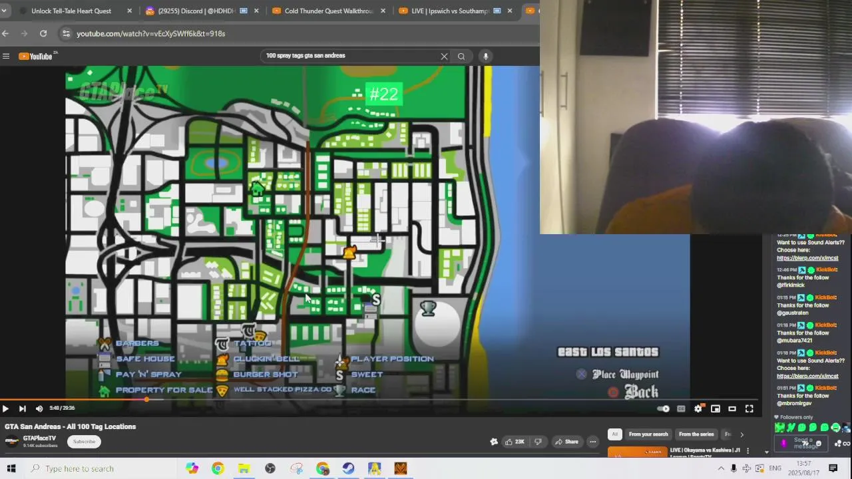Click the YouTube search text field
The height and width of the screenshot is (479, 852).
tap(350, 56)
